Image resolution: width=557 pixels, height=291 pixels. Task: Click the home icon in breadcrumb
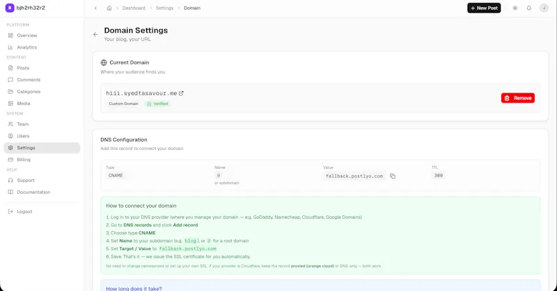click(x=109, y=8)
